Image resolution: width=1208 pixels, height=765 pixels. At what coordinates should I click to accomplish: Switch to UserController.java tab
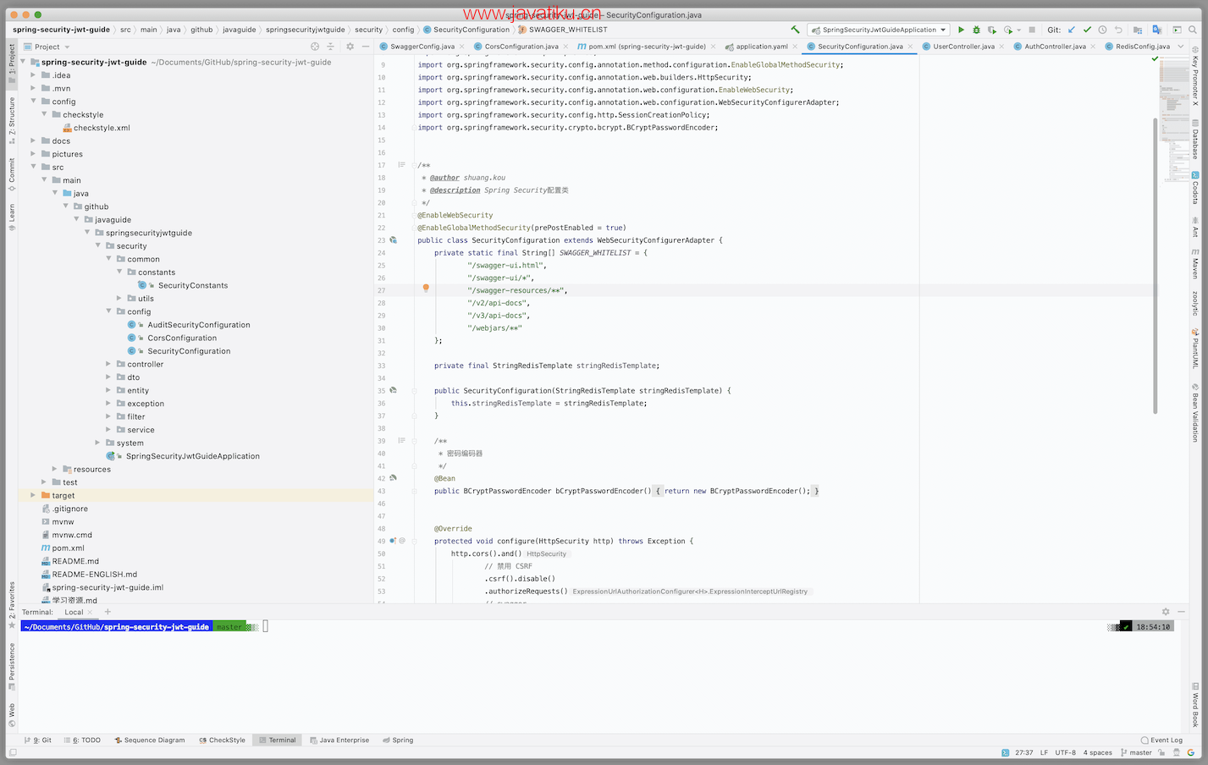pos(963,47)
